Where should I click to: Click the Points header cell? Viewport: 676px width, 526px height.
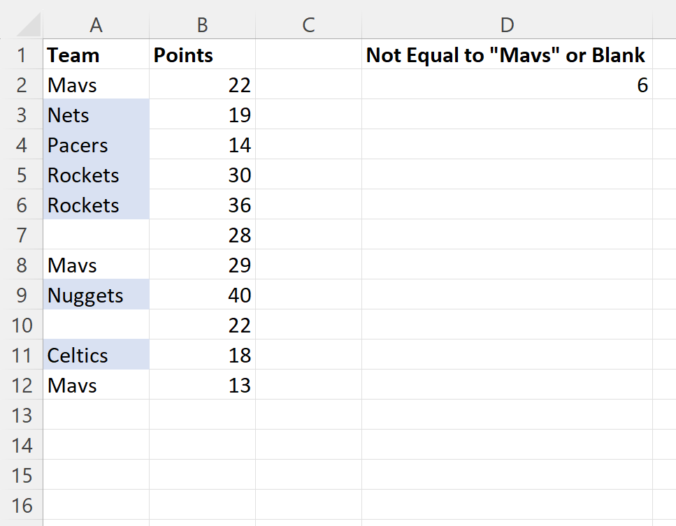coord(202,54)
